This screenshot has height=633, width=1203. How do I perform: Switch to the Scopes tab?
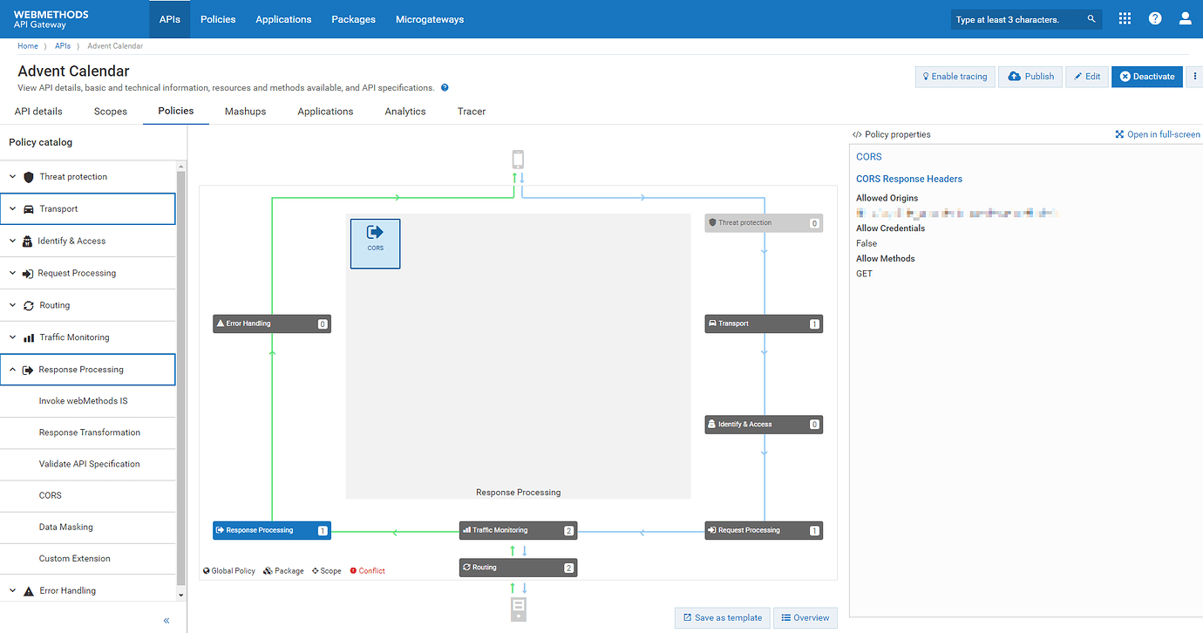point(111,112)
